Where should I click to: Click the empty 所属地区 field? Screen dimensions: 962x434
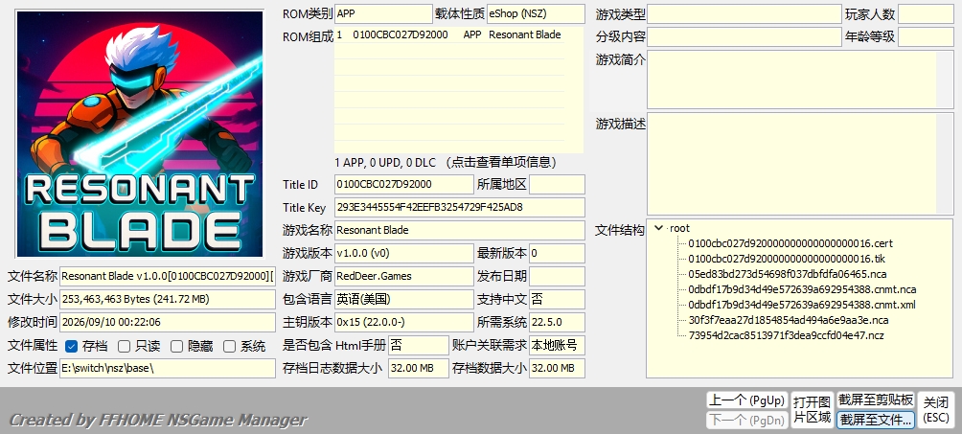(557, 184)
